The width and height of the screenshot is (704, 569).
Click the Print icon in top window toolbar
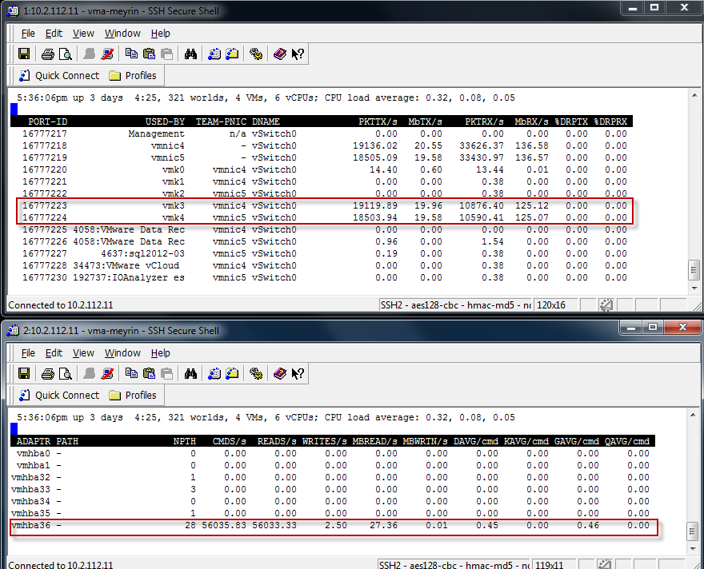[47, 54]
